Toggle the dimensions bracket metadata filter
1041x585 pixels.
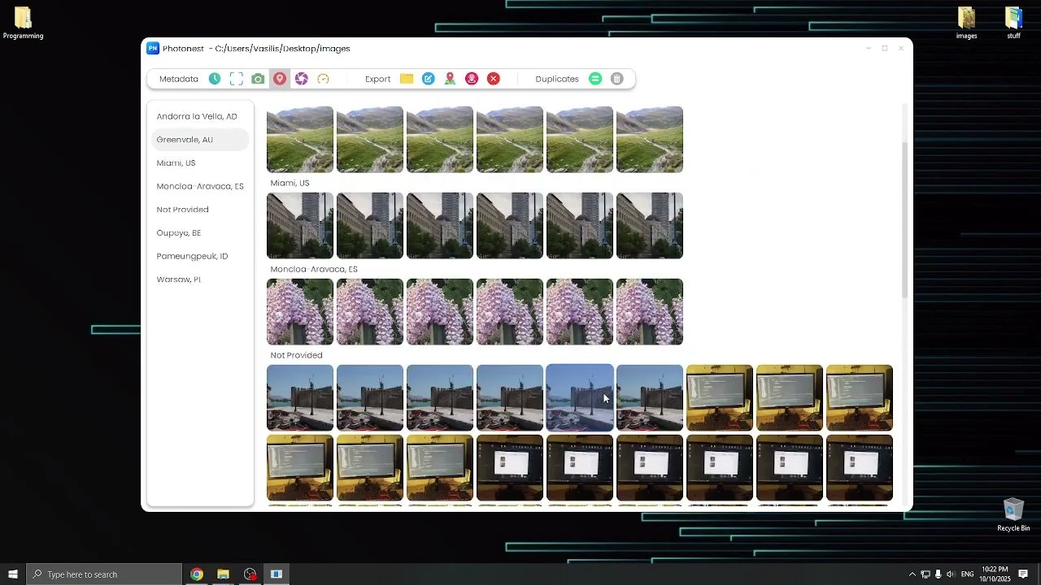coord(236,78)
